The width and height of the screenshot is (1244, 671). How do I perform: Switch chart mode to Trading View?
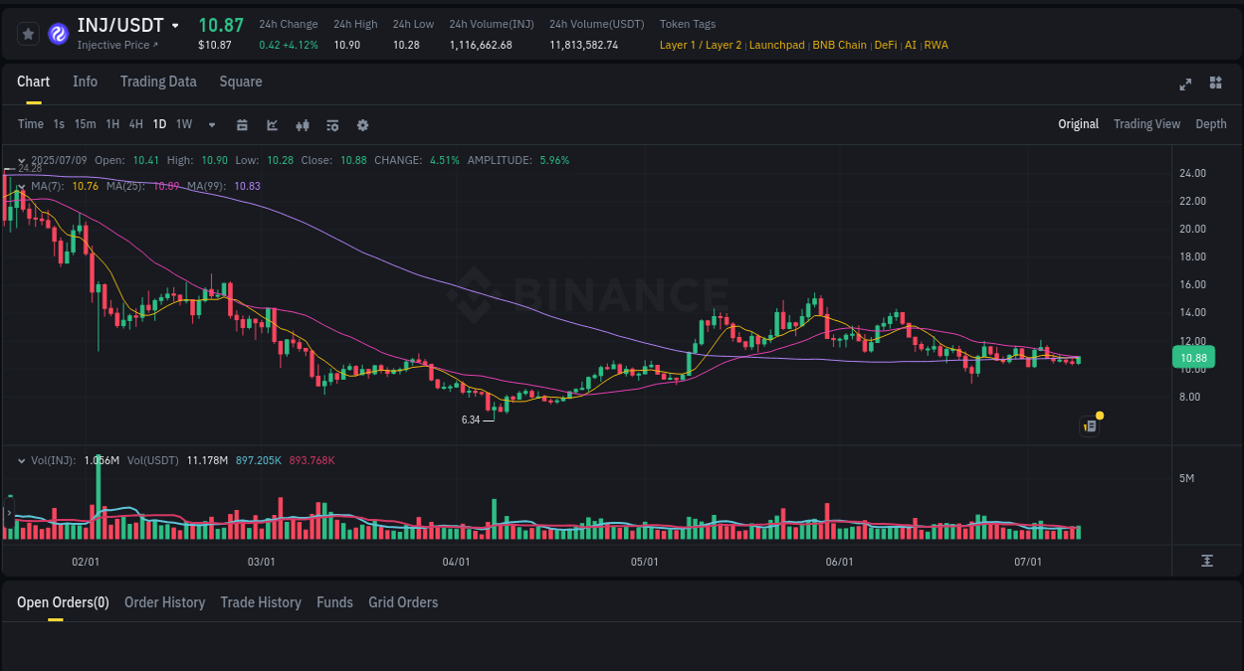[x=1146, y=124]
